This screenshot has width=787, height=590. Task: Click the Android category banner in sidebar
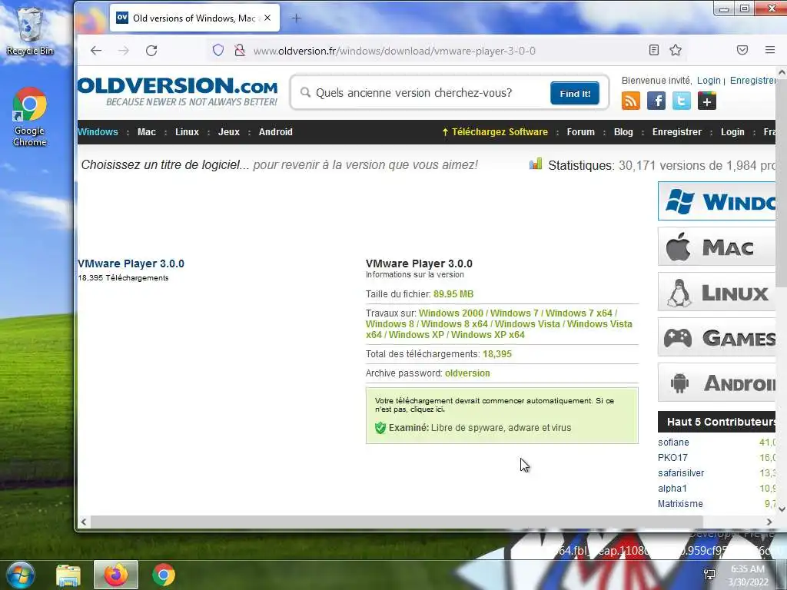coord(717,383)
